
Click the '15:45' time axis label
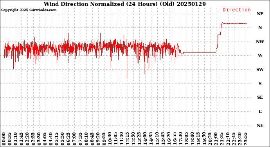click(163, 139)
